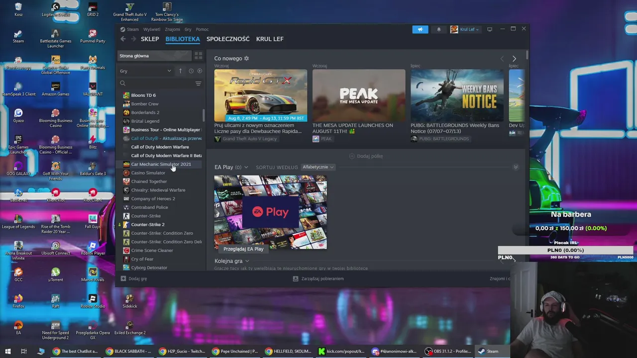Click the VALORANT desktop icon
Image resolution: width=637 pixels, height=358 pixels.
pos(93,89)
